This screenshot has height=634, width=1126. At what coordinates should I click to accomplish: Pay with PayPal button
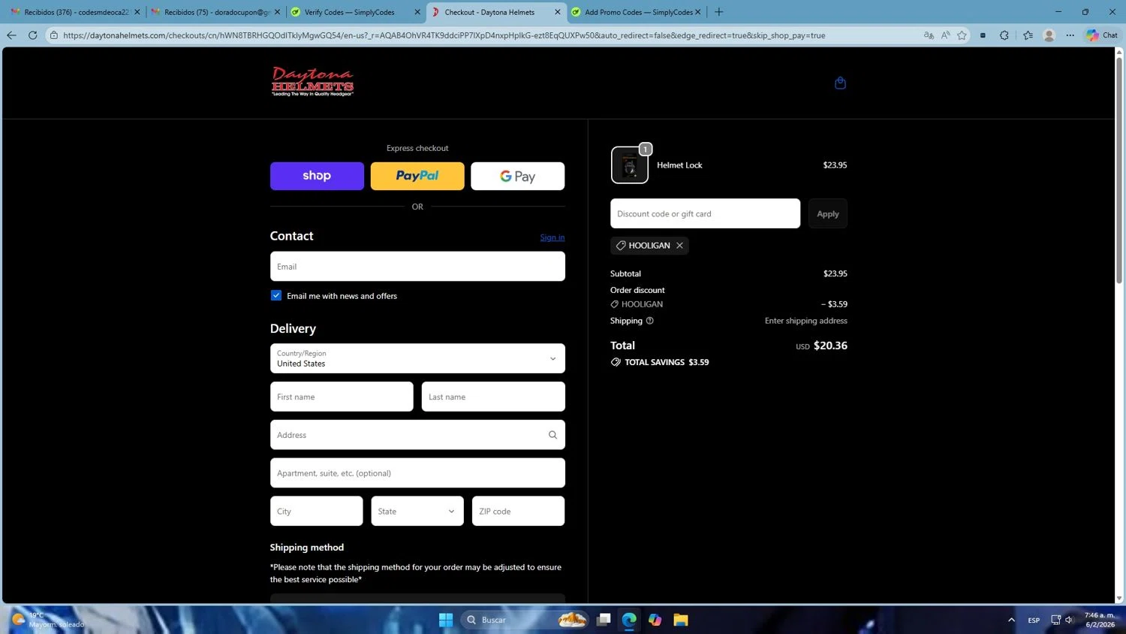click(417, 176)
